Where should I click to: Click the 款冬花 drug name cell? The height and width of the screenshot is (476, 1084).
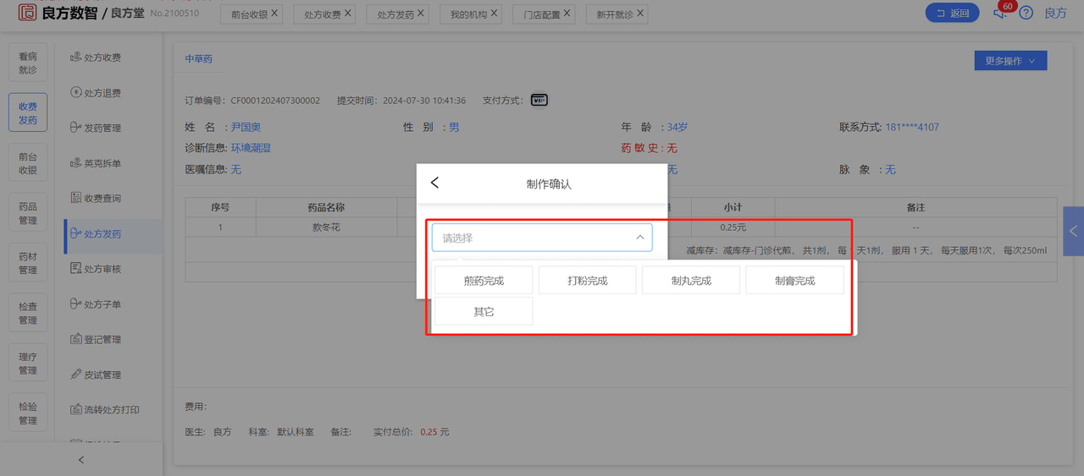(326, 227)
